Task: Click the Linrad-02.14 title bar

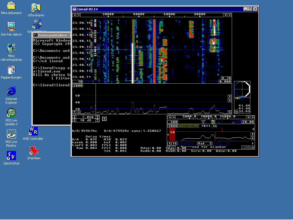Action: (158, 9)
